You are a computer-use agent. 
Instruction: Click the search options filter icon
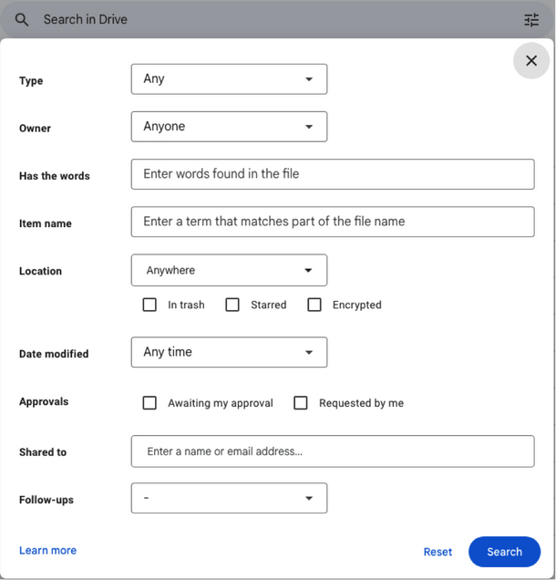pos(531,19)
